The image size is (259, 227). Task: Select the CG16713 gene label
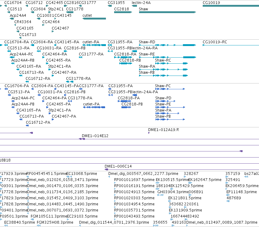[x=28, y=34]
